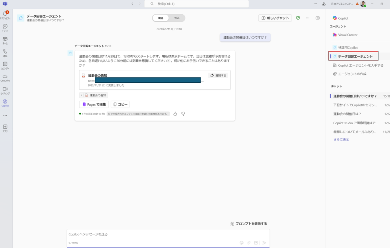Open plugins grid icon in message box
Screen dimensions: 390x248
point(256,243)
